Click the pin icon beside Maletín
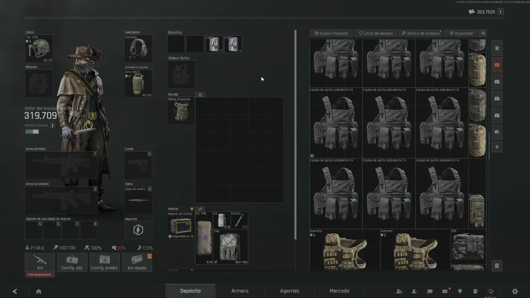The height and width of the screenshot is (298, 530). [200, 209]
